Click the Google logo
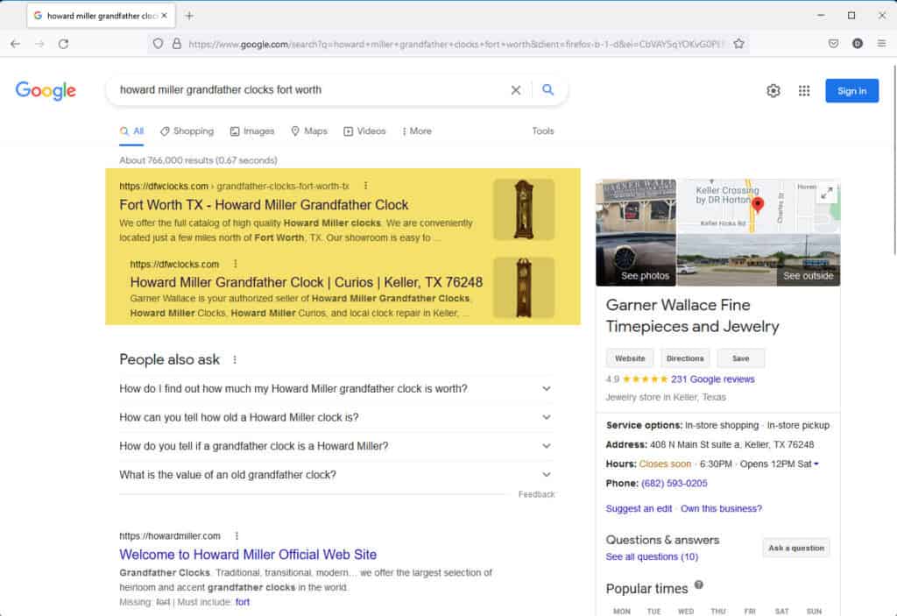 46,90
